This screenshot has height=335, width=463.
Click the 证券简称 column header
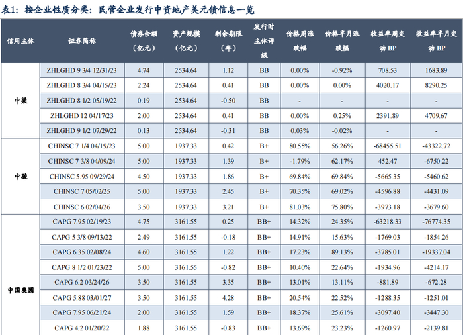pyautogui.click(x=82, y=41)
